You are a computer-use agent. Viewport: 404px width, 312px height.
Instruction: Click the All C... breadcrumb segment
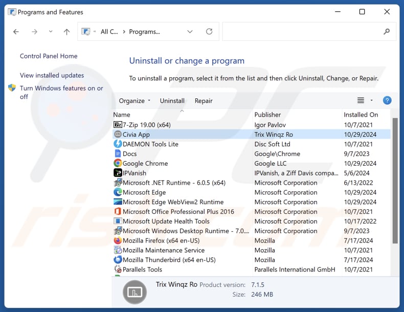tap(109, 31)
